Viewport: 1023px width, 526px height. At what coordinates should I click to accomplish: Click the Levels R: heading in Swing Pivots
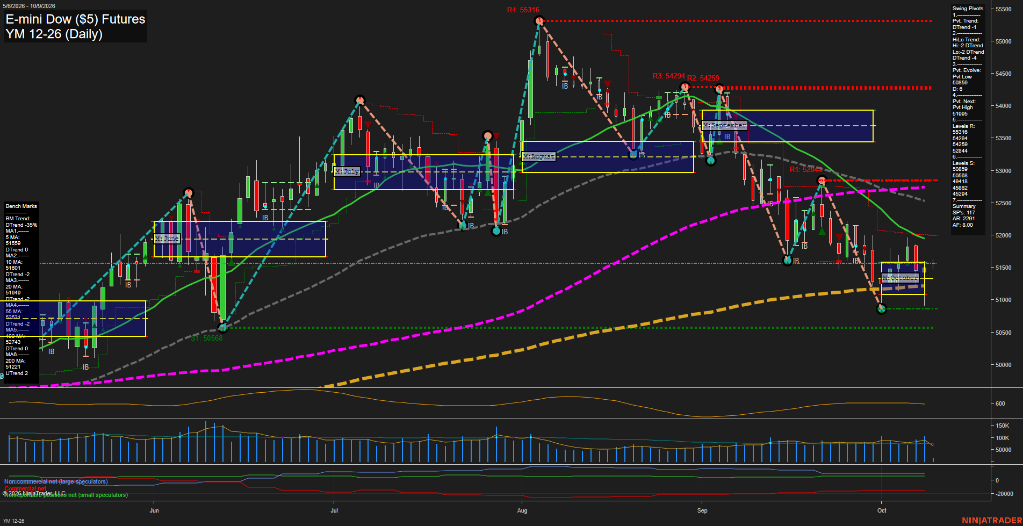(963, 126)
